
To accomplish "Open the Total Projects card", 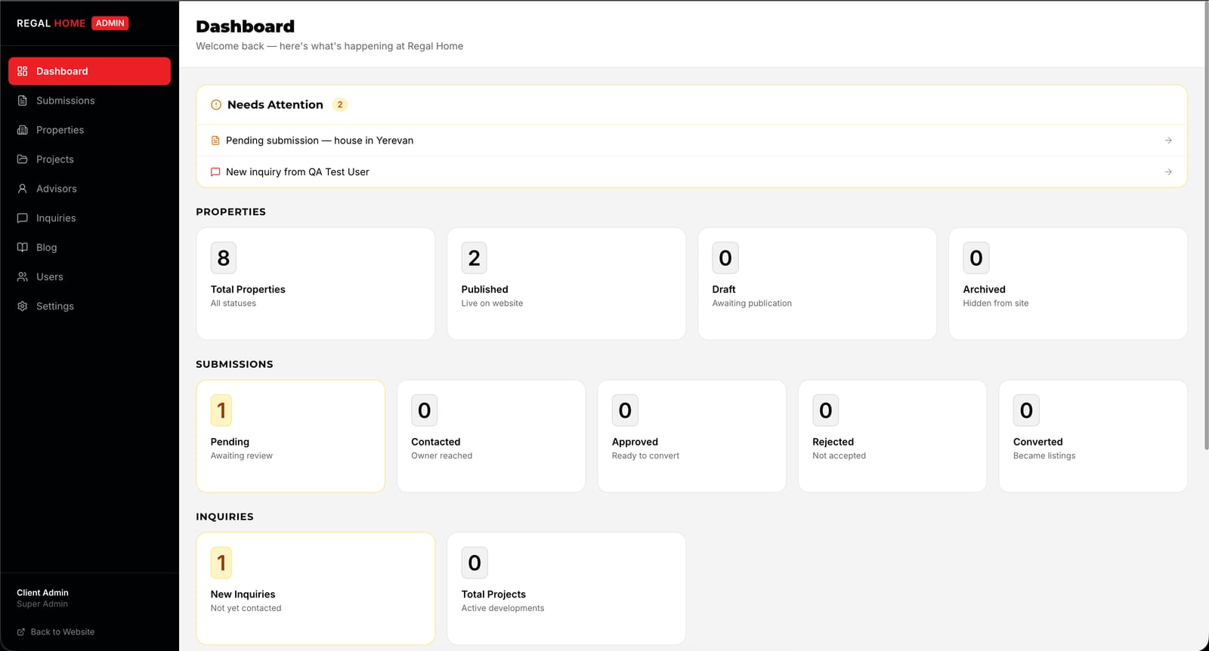I will [x=566, y=589].
